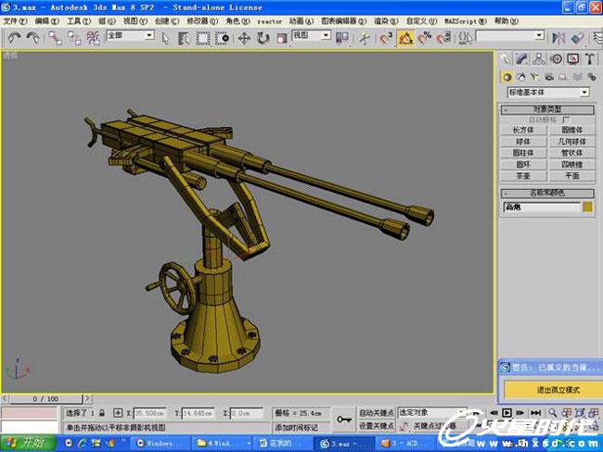Screen dimensions: 603x452
Task: Toggle the highlighted Angle Snap button
Action: coord(405,38)
